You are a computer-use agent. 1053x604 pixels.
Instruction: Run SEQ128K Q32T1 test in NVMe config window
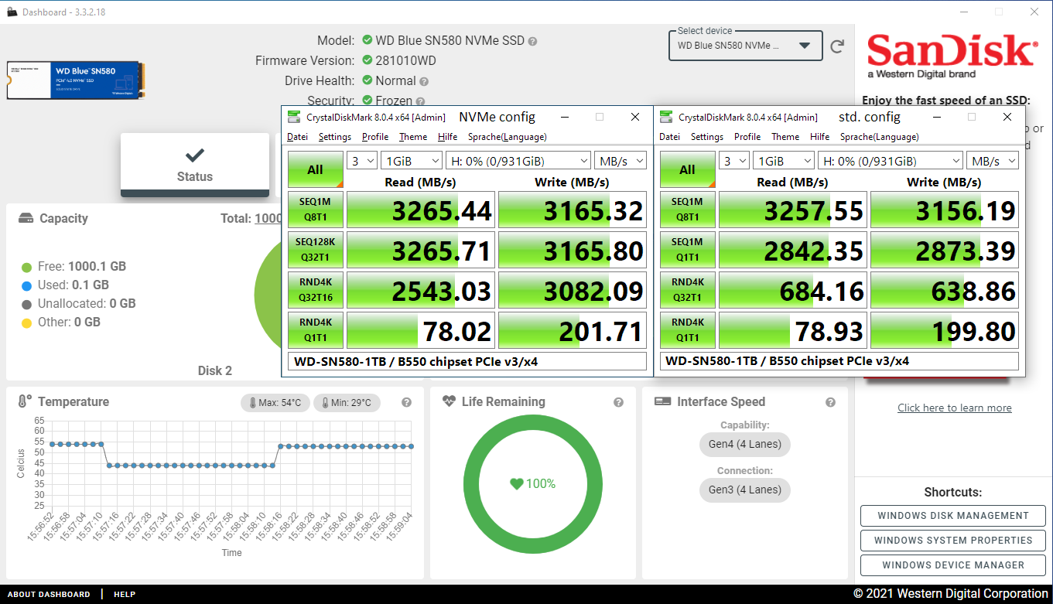[x=315, y=250]
